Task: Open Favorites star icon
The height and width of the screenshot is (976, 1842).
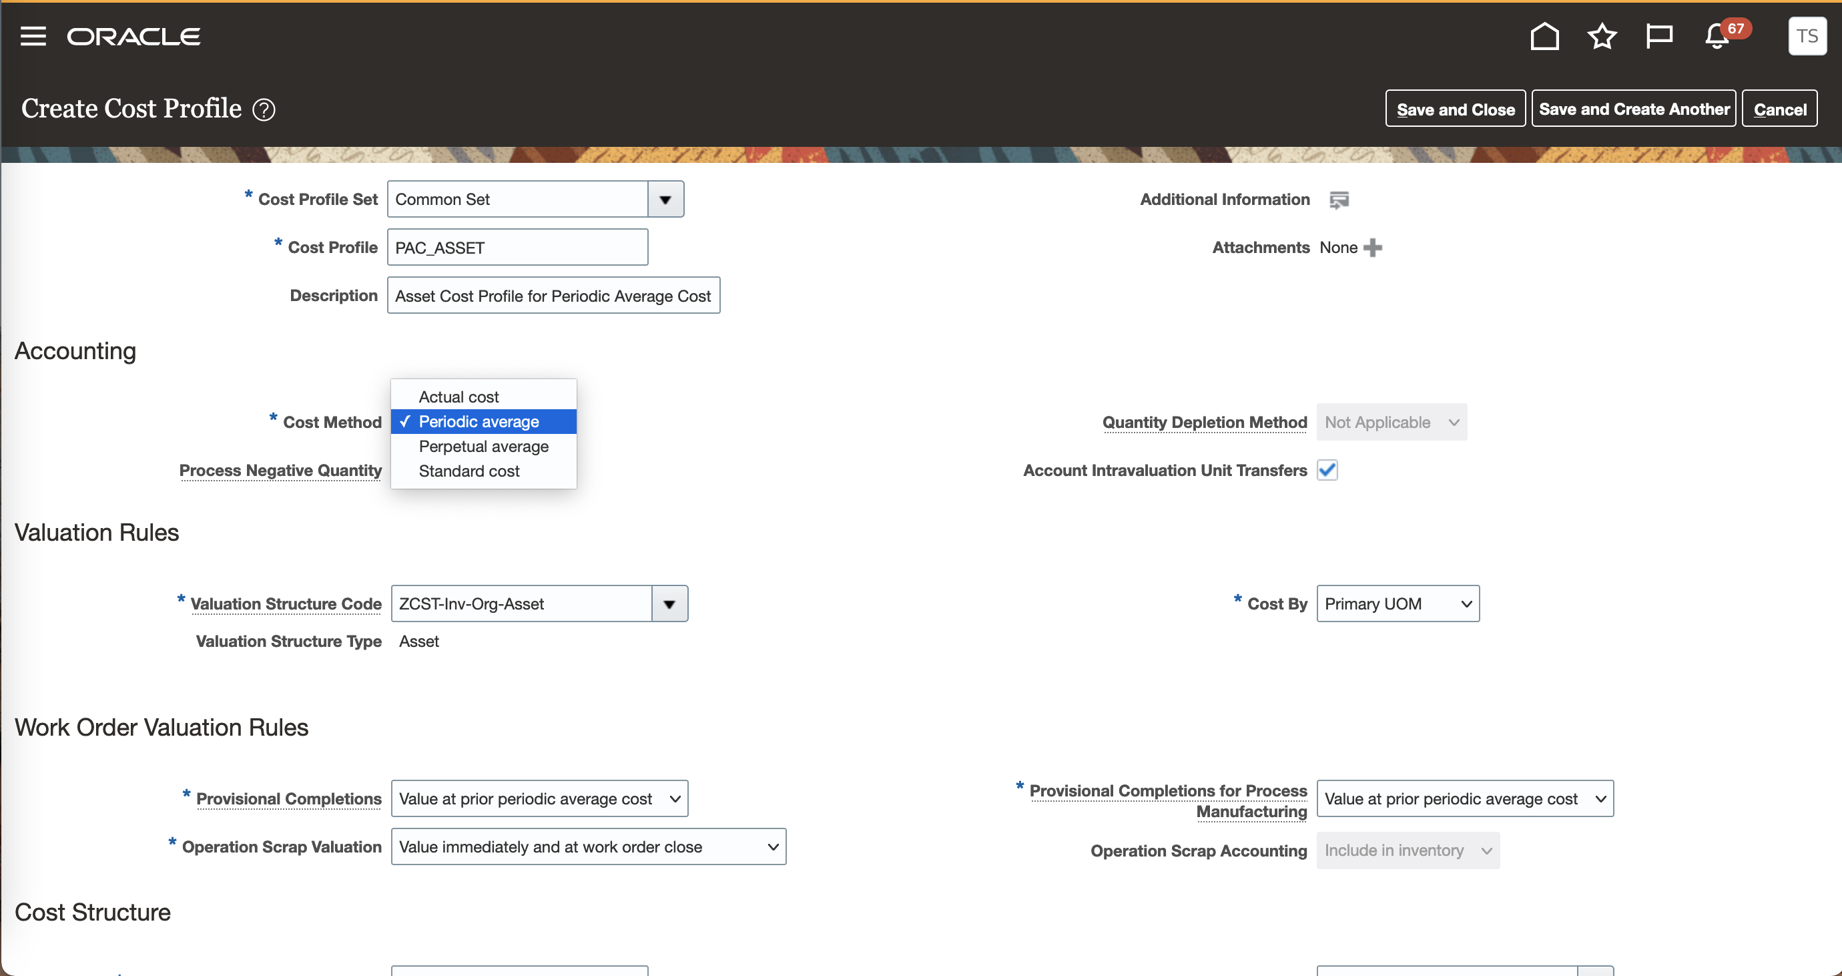Action: point(1601,37)
